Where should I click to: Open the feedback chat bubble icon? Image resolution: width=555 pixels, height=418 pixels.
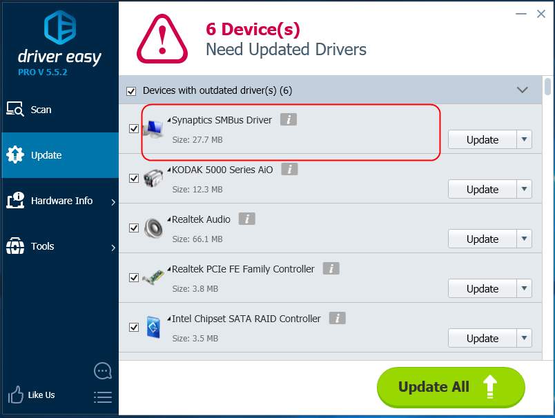(103, 371)
